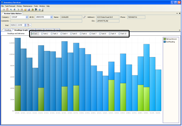
Task: Open the Tank Forecast menu
Action: [x=10, y=6]
